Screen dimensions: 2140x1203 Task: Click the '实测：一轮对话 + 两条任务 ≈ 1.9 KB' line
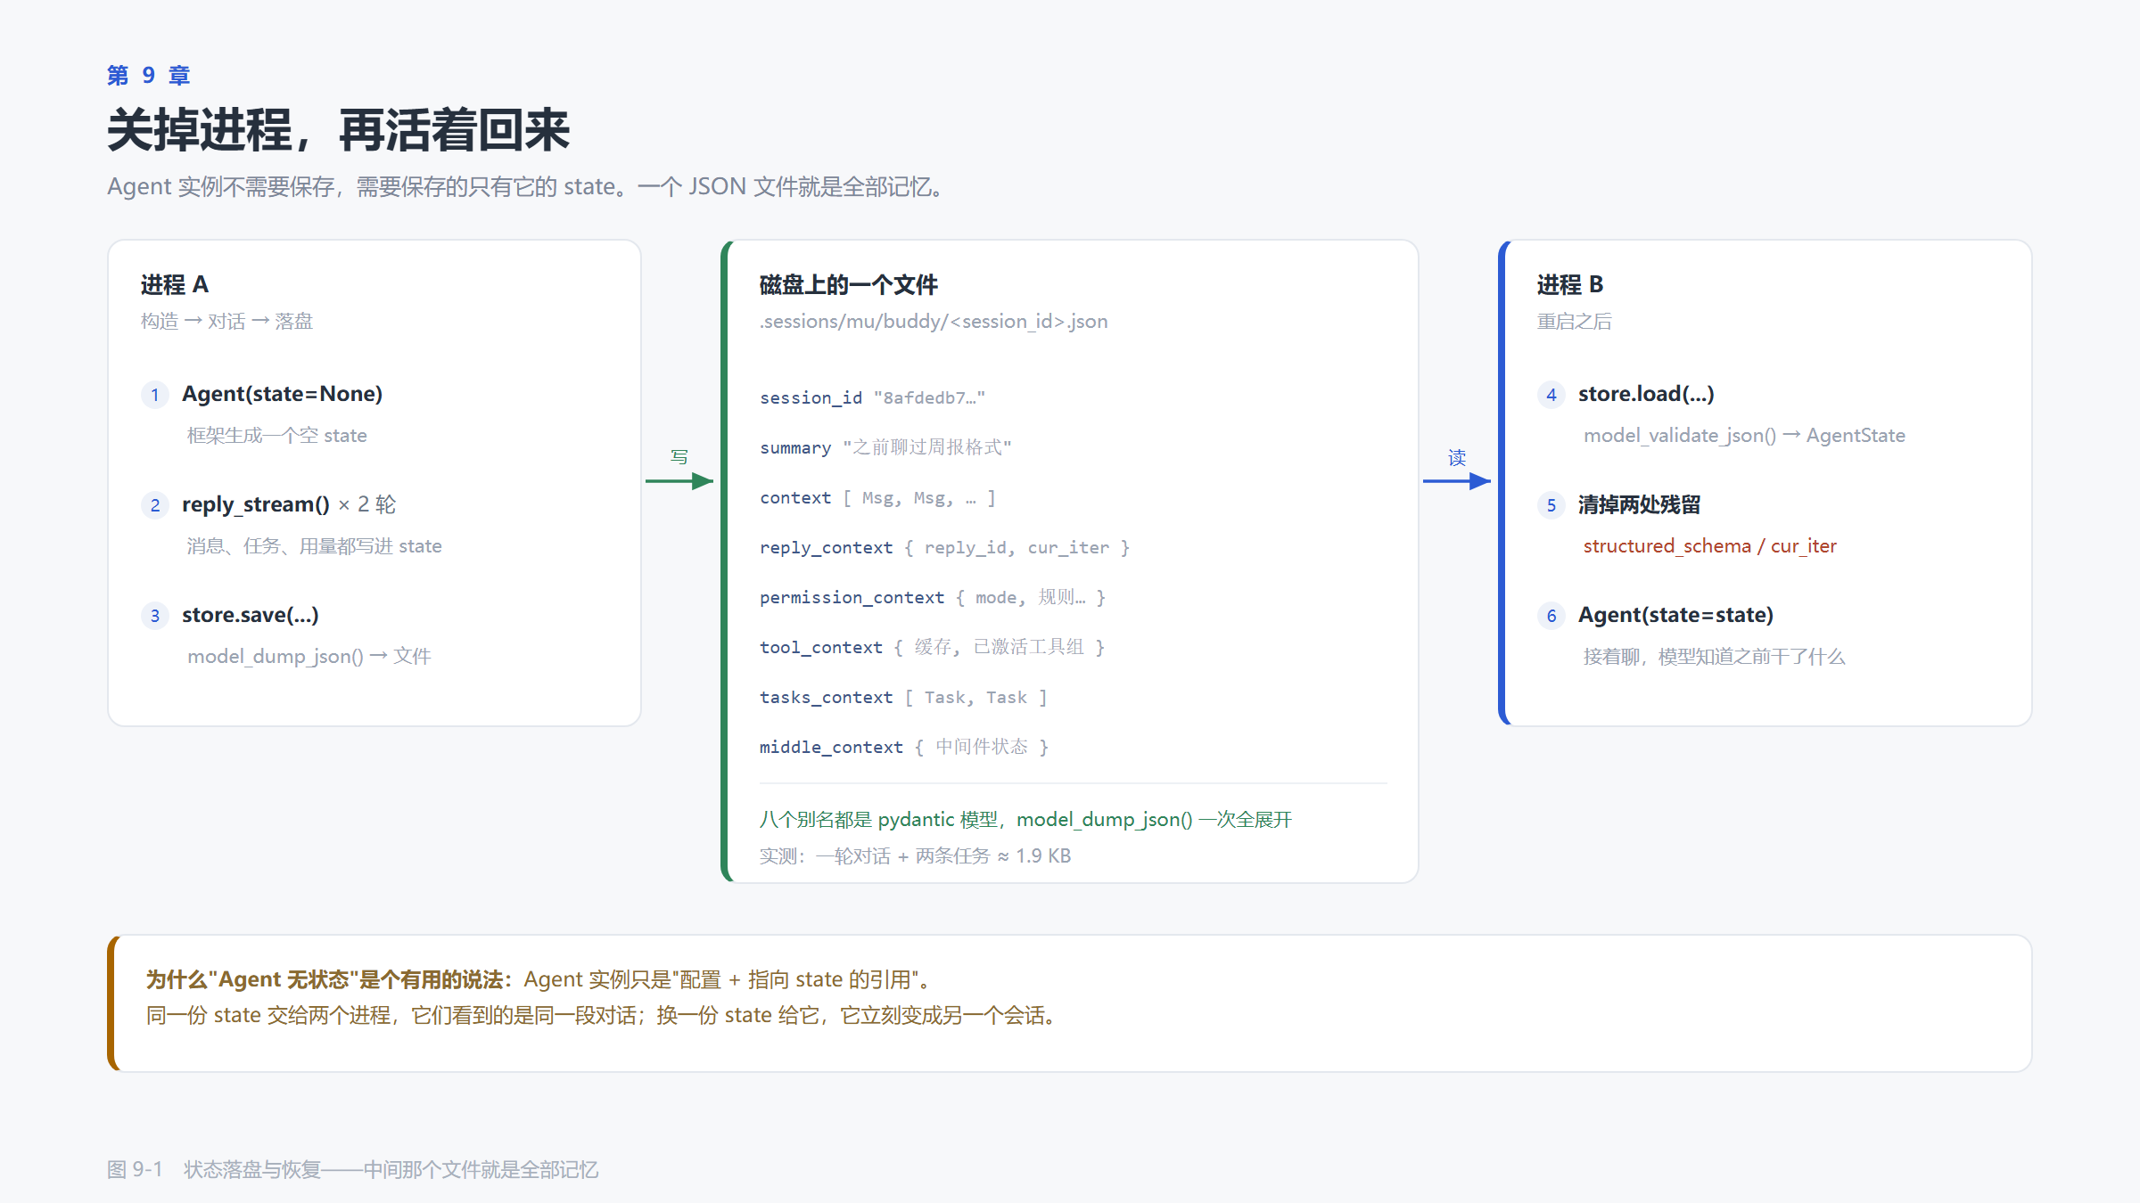point(915,855)
